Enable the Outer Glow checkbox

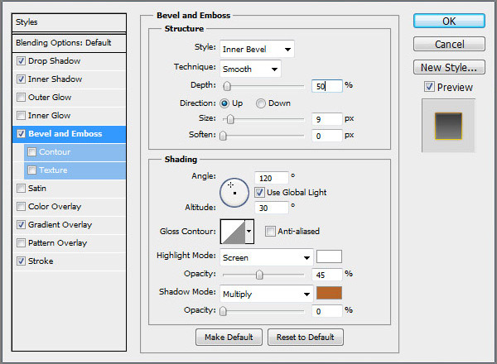[x=21, y=97]
